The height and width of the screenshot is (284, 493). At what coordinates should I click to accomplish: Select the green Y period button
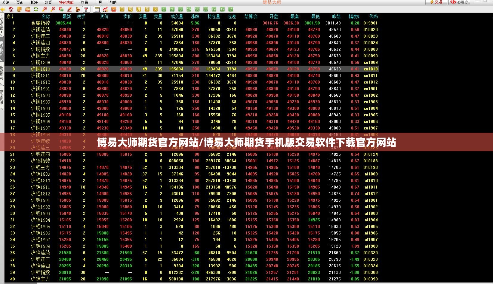coord(231,9)
